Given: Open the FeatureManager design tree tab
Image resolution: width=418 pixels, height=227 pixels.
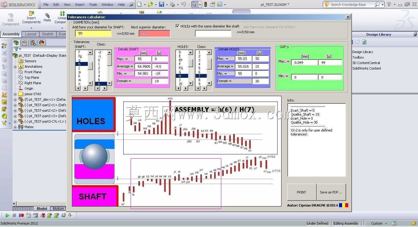Looking at the screenshot, I should pyautogui.click(x=16, y=43).
